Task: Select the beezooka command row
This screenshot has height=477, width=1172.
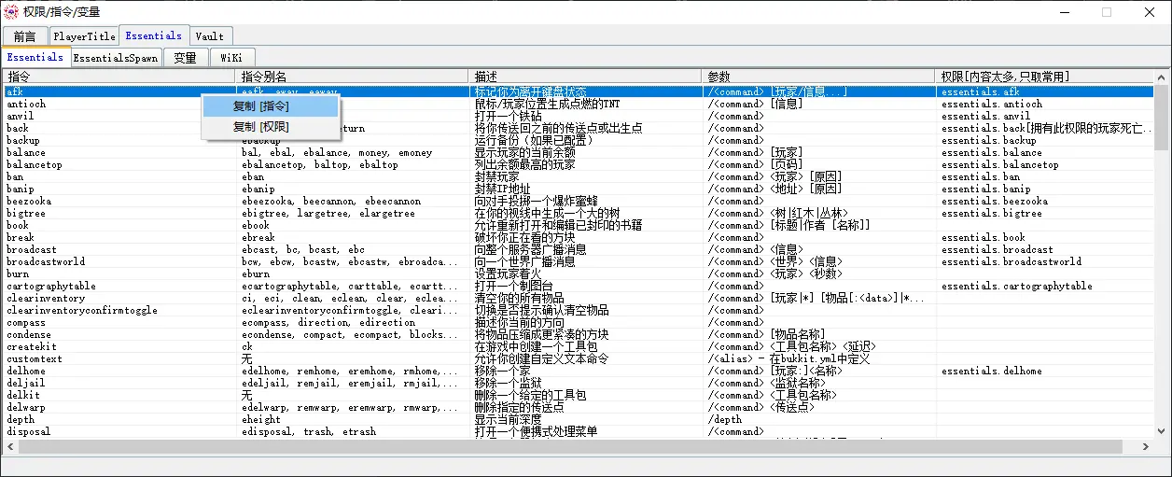Action: (x=579, y=201)
